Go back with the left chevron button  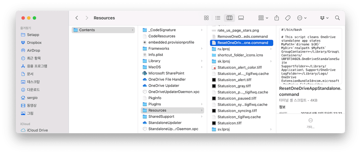[77, 18]
